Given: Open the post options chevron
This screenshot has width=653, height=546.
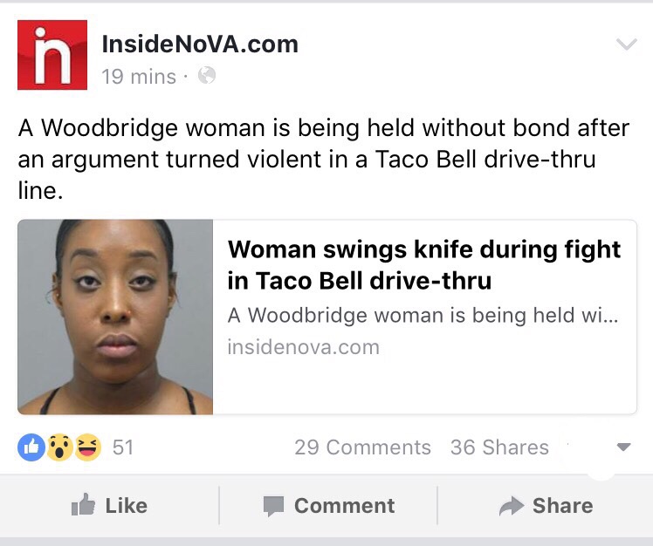Looking at the screenshot, I should pyautogui.click(x=626, y=44).
